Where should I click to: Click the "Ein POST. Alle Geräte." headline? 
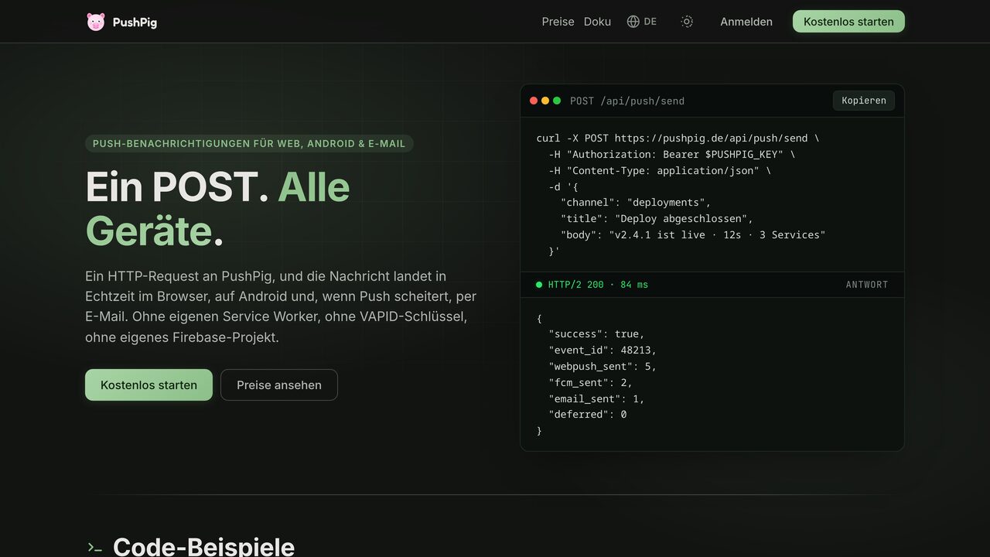tap(217, 209)
